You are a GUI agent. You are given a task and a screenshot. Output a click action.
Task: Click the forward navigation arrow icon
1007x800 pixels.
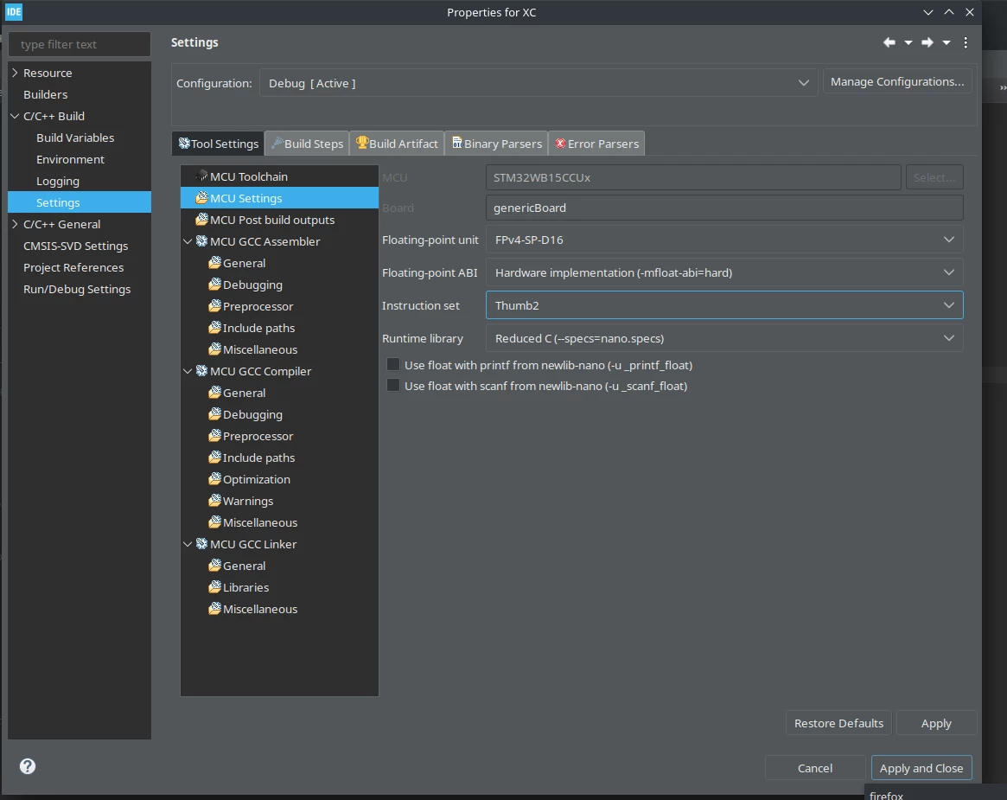pyautogui.click(x=927, y=42)
